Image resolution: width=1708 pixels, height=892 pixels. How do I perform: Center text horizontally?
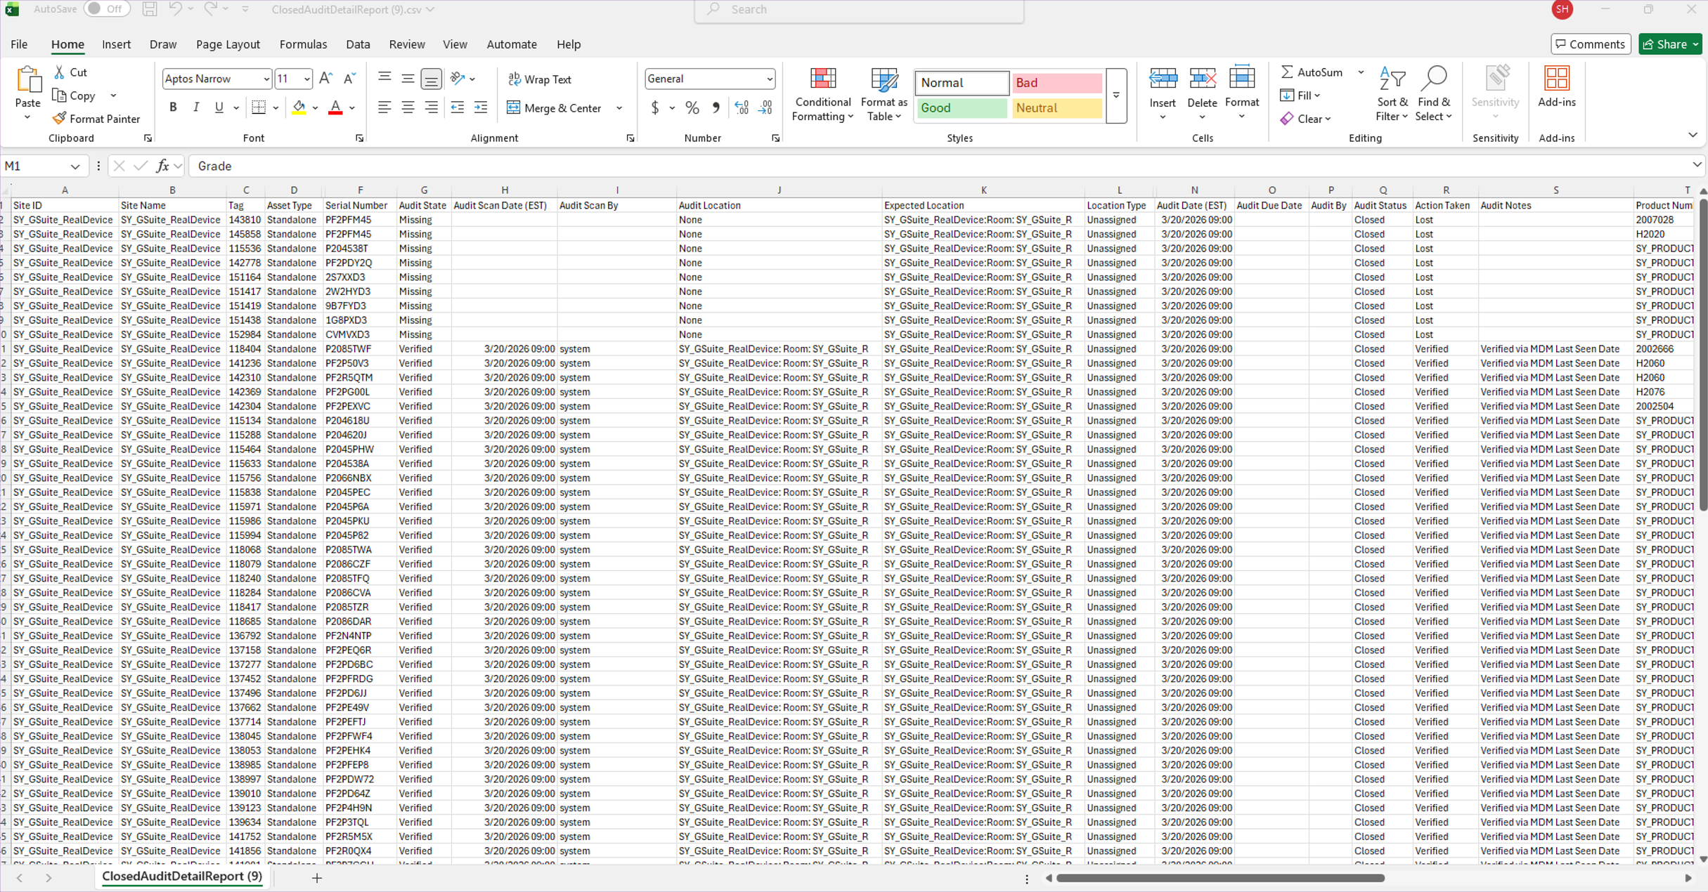tap(408, 107)
